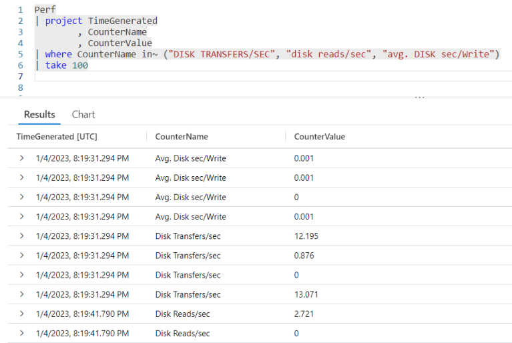Screen dimensions: 512x343
Task: Expand the Avg. Disk sec/Write row with value 0
Action: (21, 197)
